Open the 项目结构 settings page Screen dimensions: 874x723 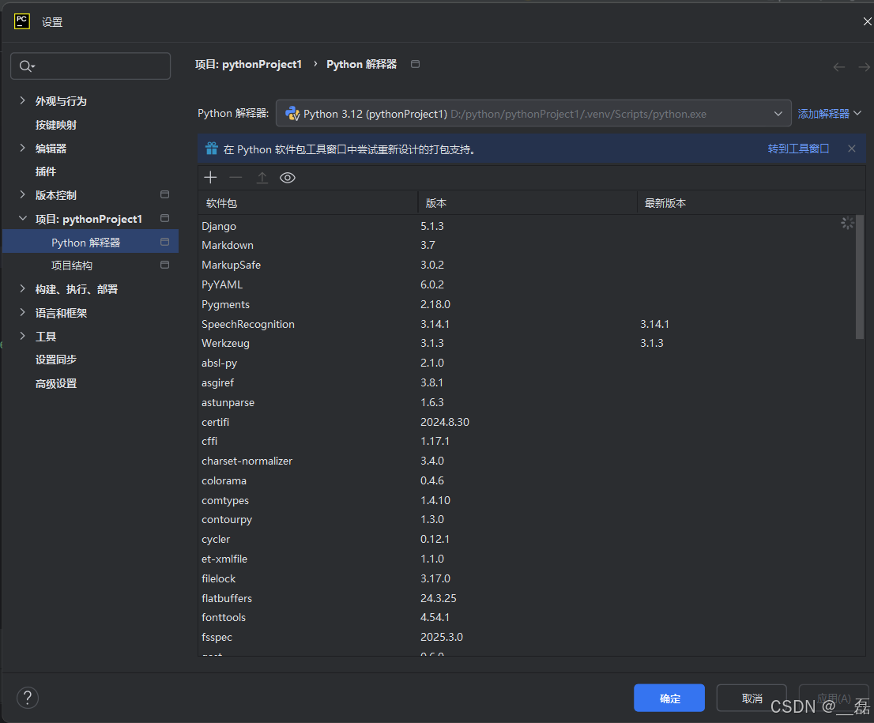[x=72, y=265]
